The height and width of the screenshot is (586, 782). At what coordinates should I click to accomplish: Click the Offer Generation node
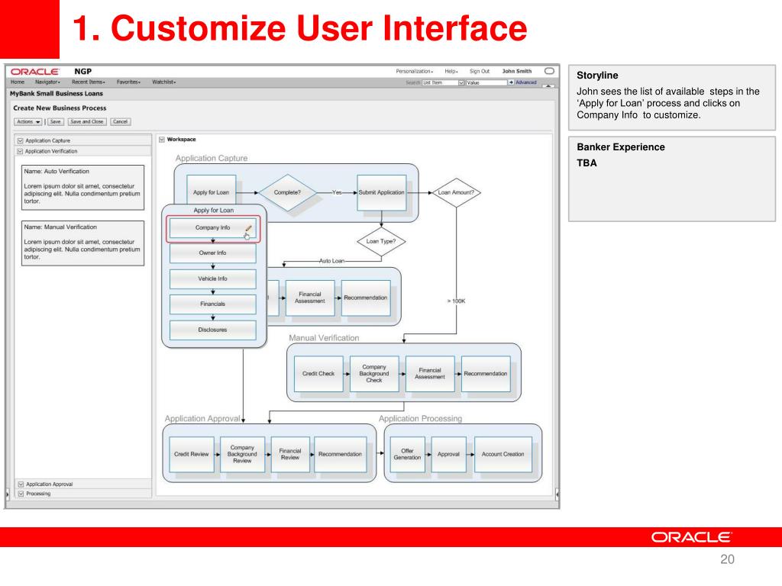click(408, 455)
